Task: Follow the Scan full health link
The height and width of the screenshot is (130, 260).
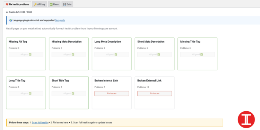Action: pos(40,123)
